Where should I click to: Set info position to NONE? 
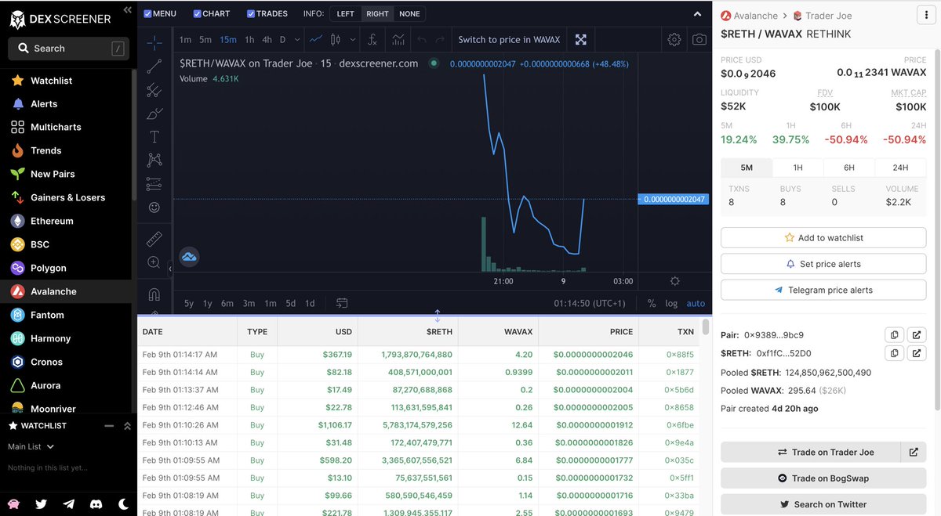click(x=409, y=13)
